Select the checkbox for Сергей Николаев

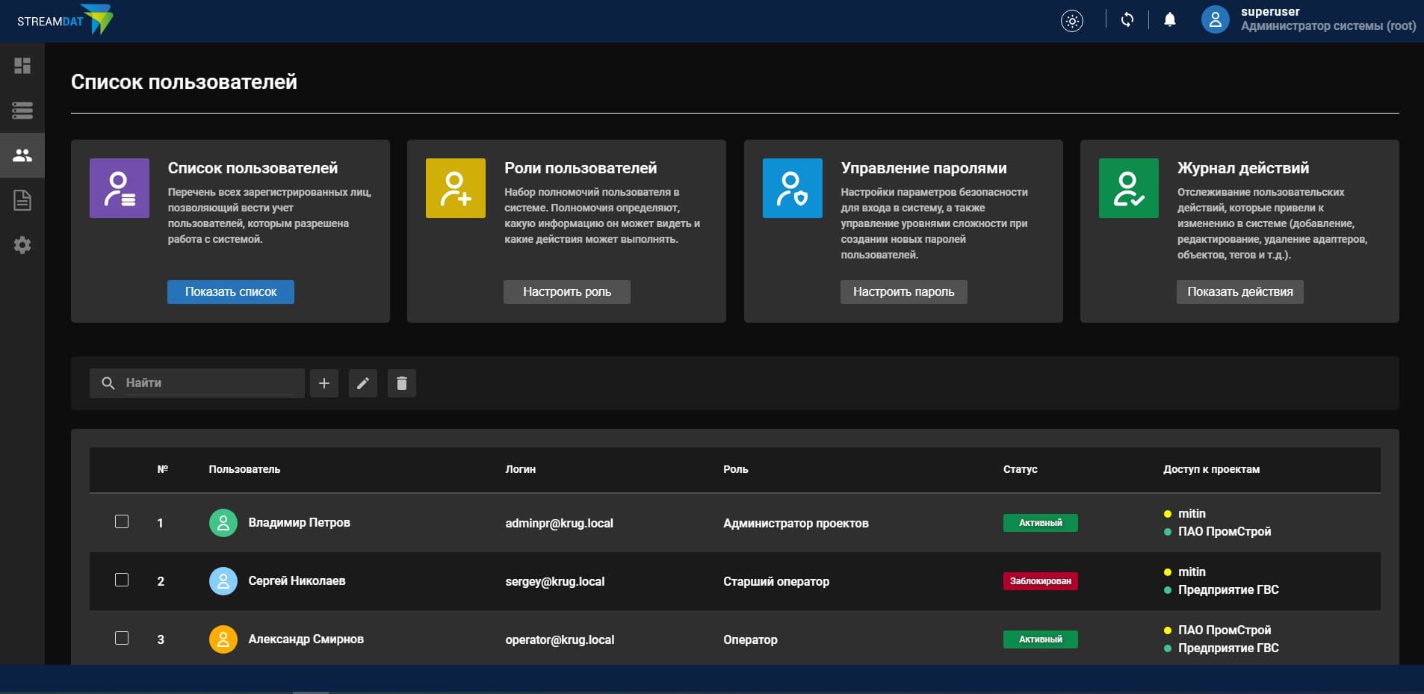tap(122, 580)
